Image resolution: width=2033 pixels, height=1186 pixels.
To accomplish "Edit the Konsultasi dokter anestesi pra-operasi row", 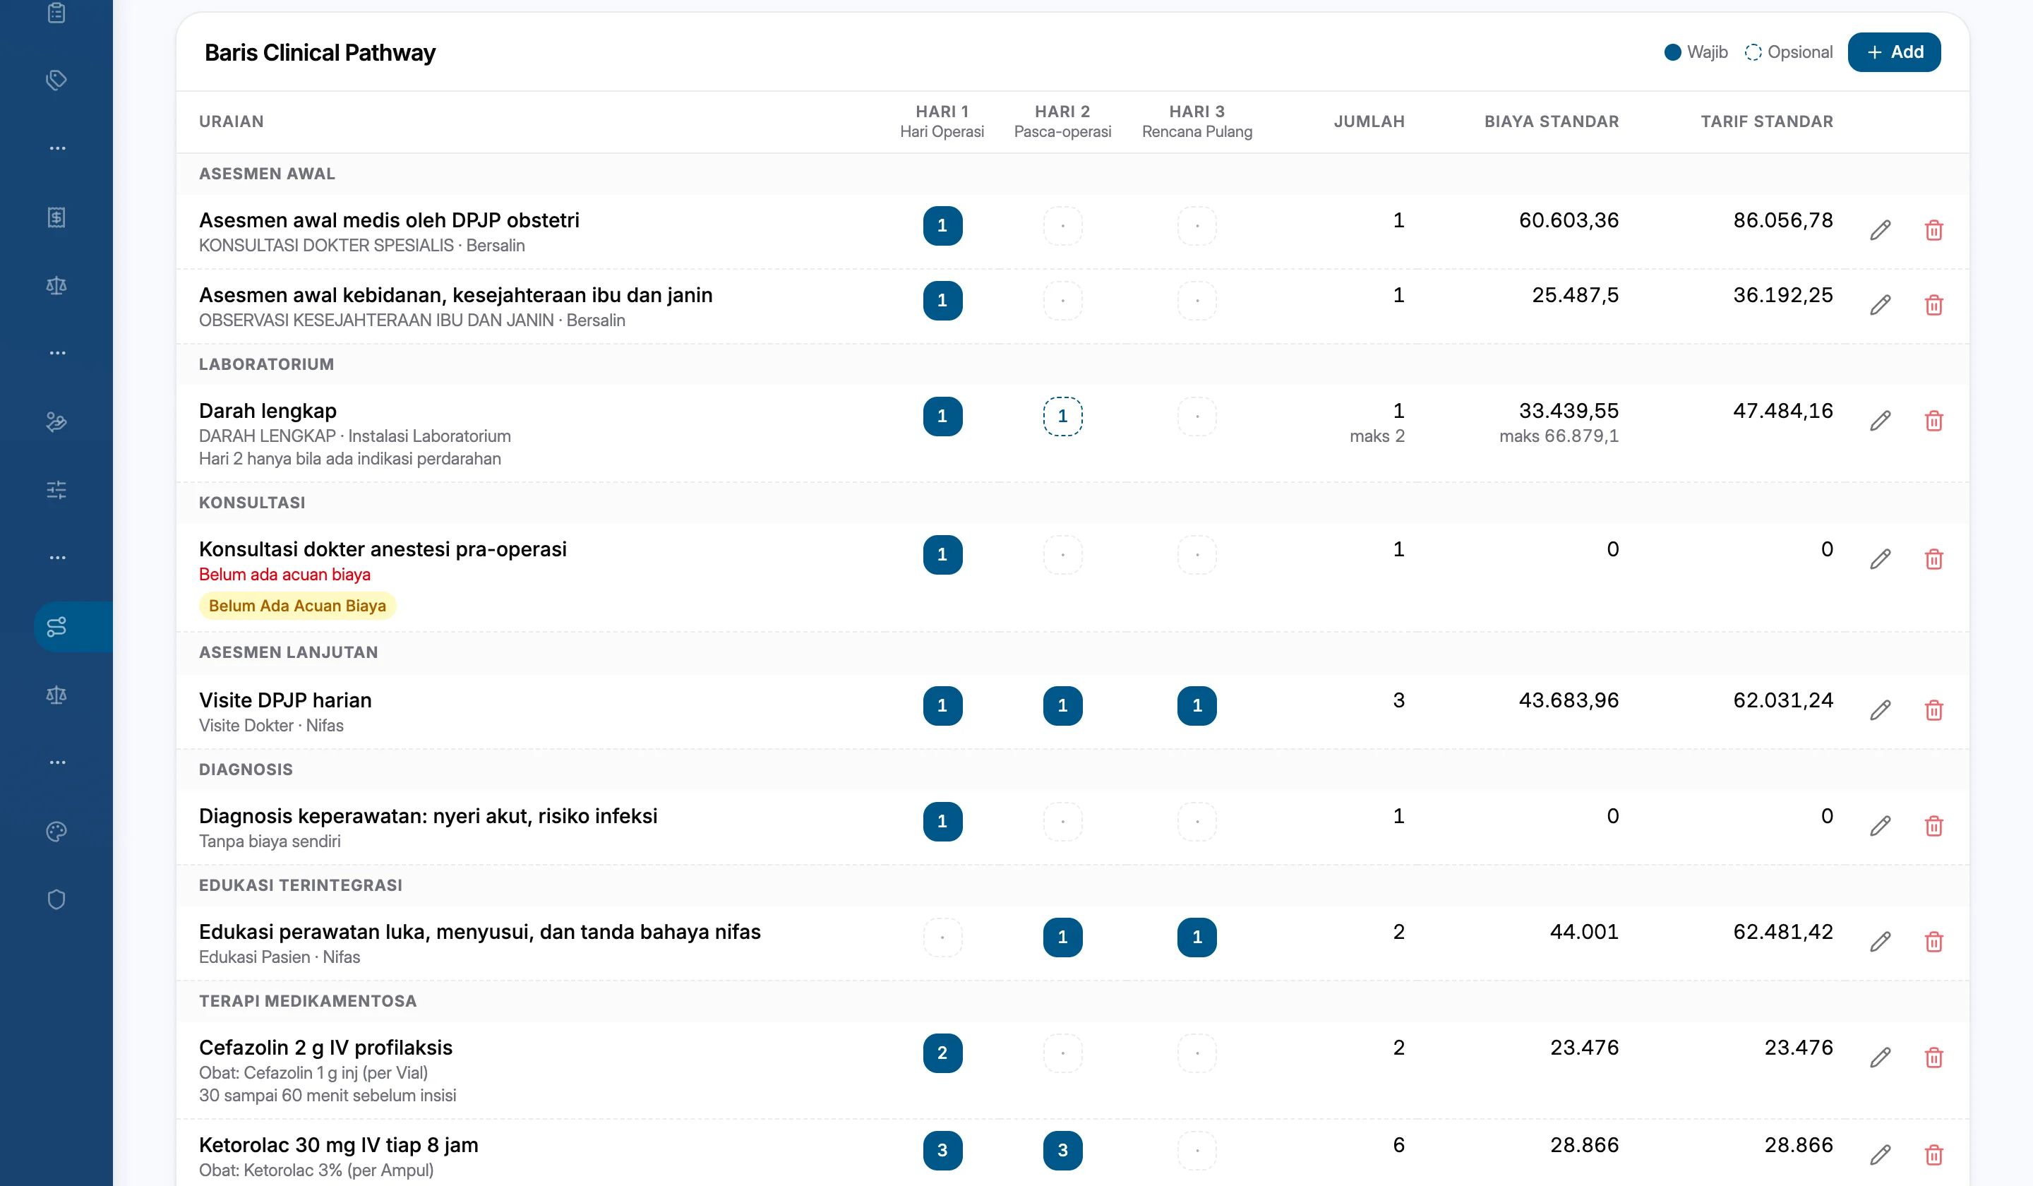I will (1880, 559).
